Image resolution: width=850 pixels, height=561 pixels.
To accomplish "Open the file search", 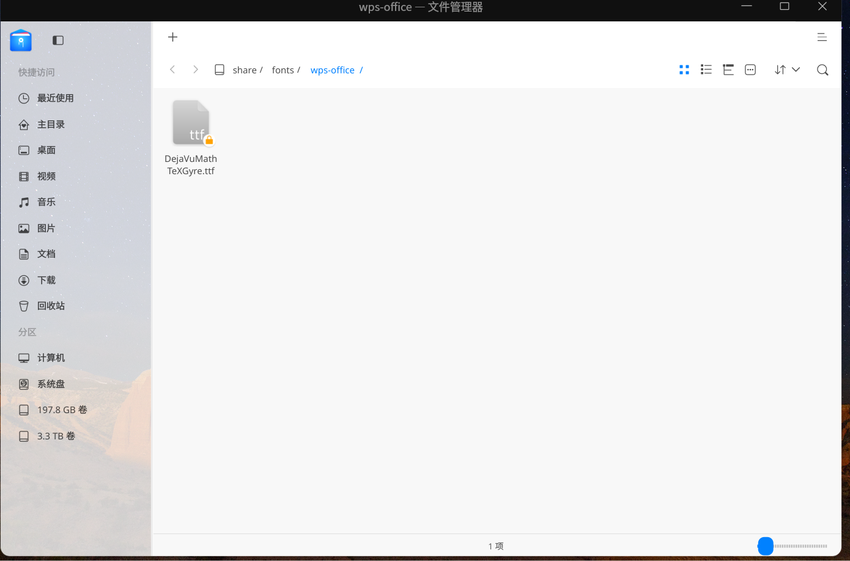I will click(822, 70).
